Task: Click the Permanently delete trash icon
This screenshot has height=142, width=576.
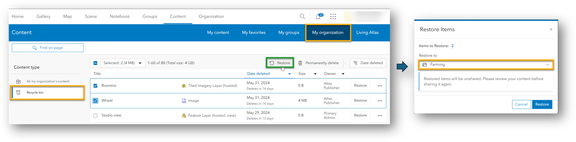Action: click(300, 63)
